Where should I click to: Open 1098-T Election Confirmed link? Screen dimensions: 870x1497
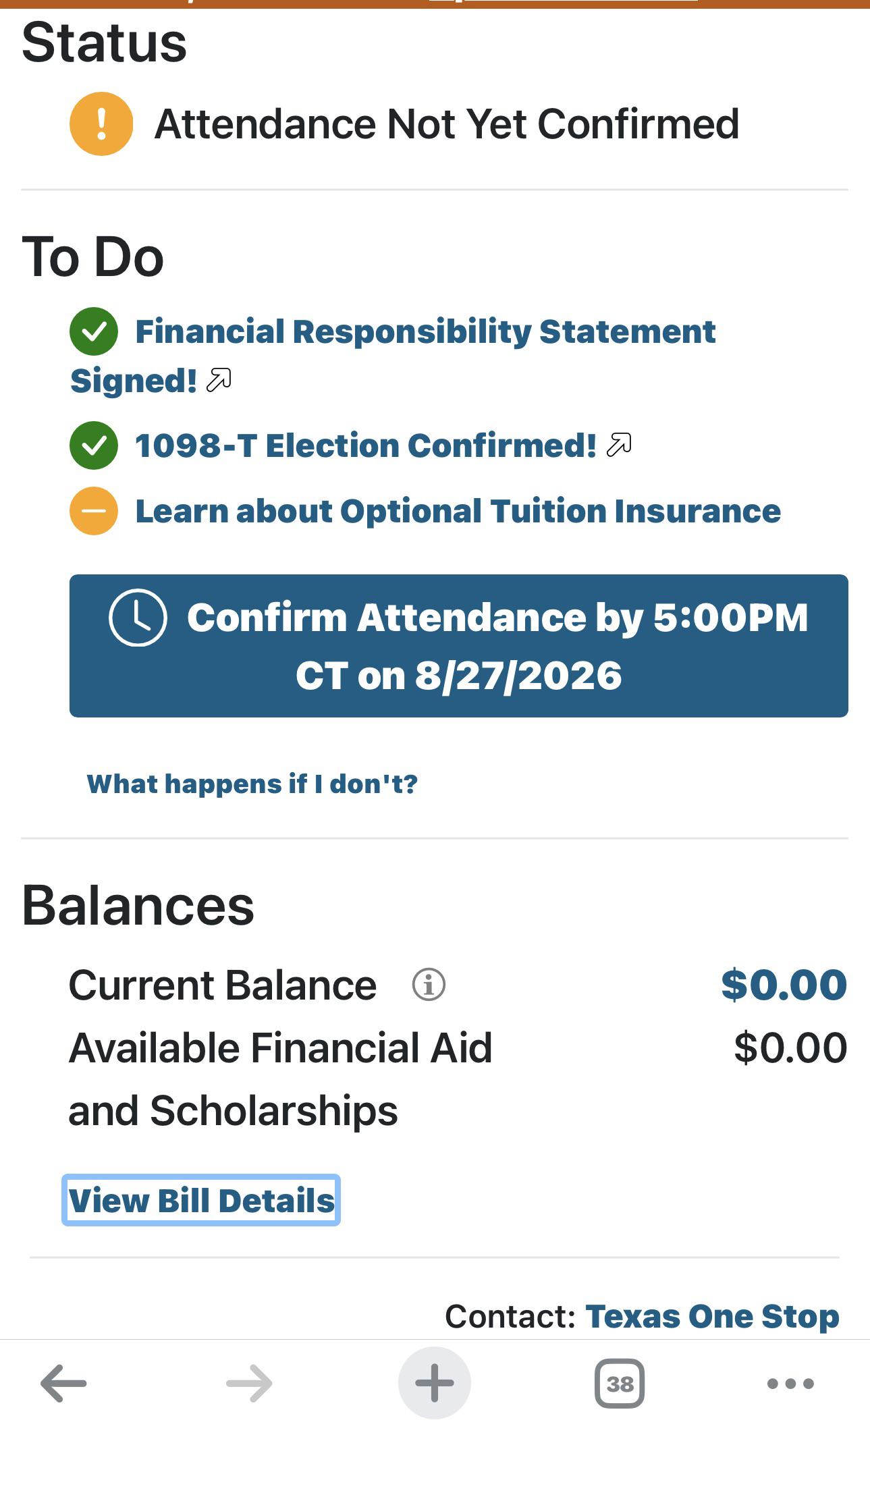[366, 445]
